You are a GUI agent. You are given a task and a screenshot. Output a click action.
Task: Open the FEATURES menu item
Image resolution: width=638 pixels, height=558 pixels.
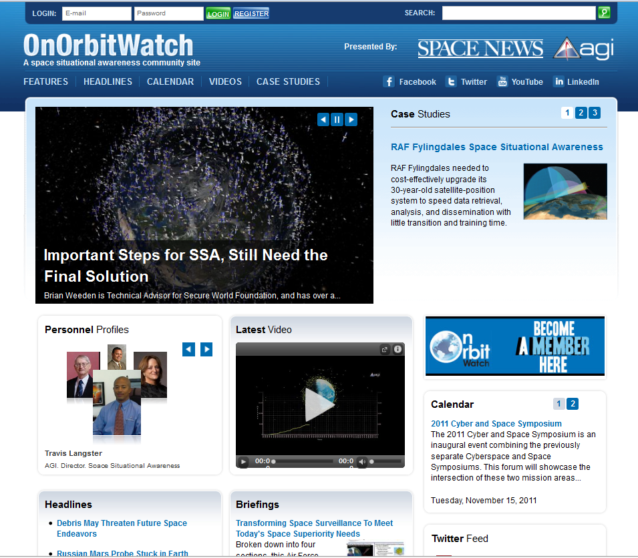coord(45,81)
